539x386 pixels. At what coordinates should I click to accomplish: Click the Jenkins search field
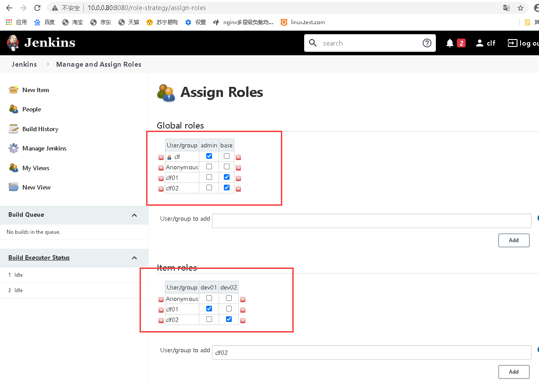click(370, 43)
